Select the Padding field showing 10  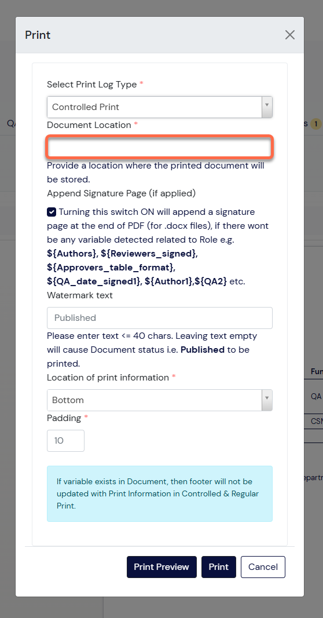[x=65, y=440]
